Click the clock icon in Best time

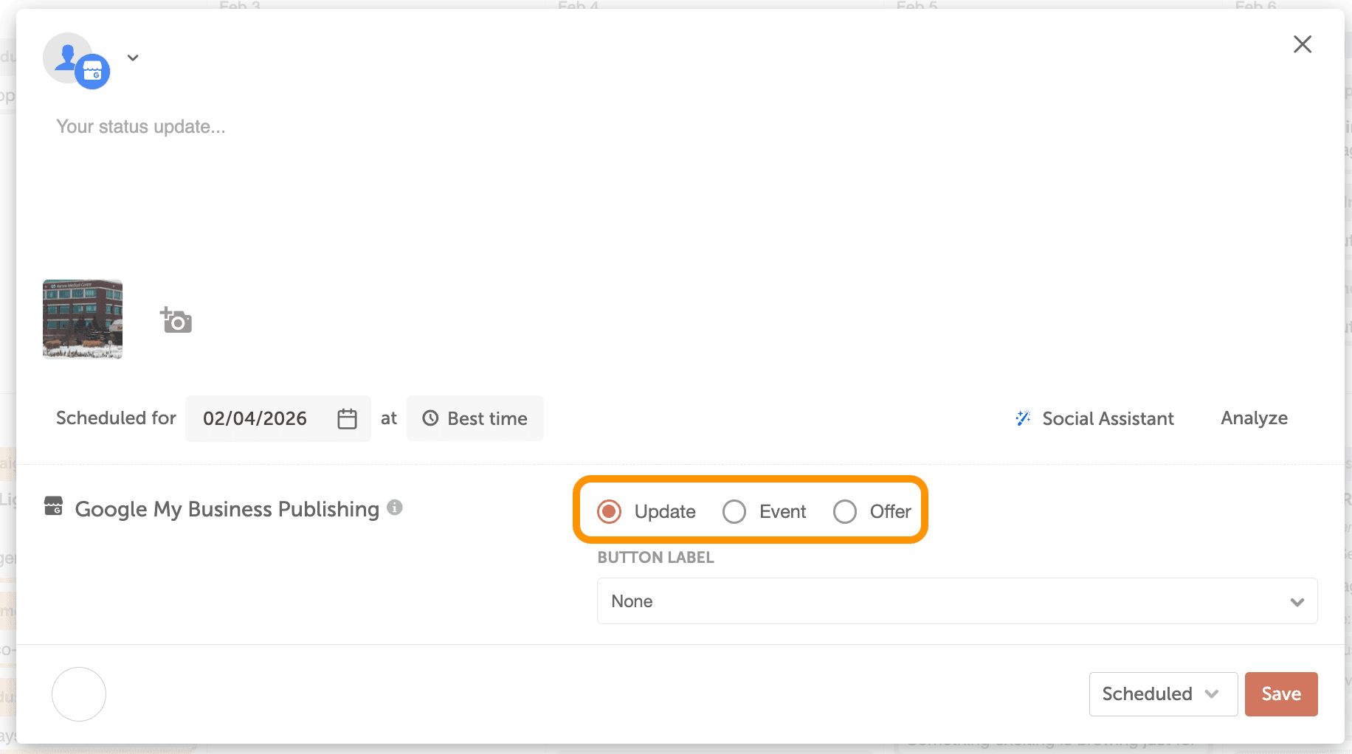click(430, 418)
